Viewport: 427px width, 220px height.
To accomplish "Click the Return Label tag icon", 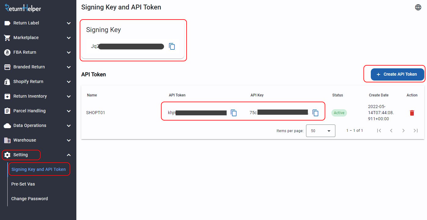I will (7, 23).
